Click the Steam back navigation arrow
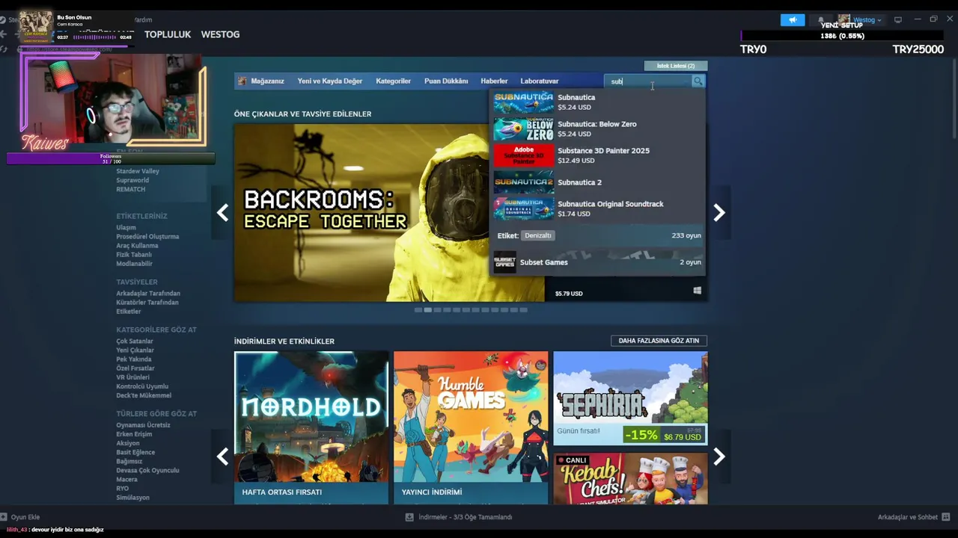Viewport: 958px width, 538px height. pos(4,34)
